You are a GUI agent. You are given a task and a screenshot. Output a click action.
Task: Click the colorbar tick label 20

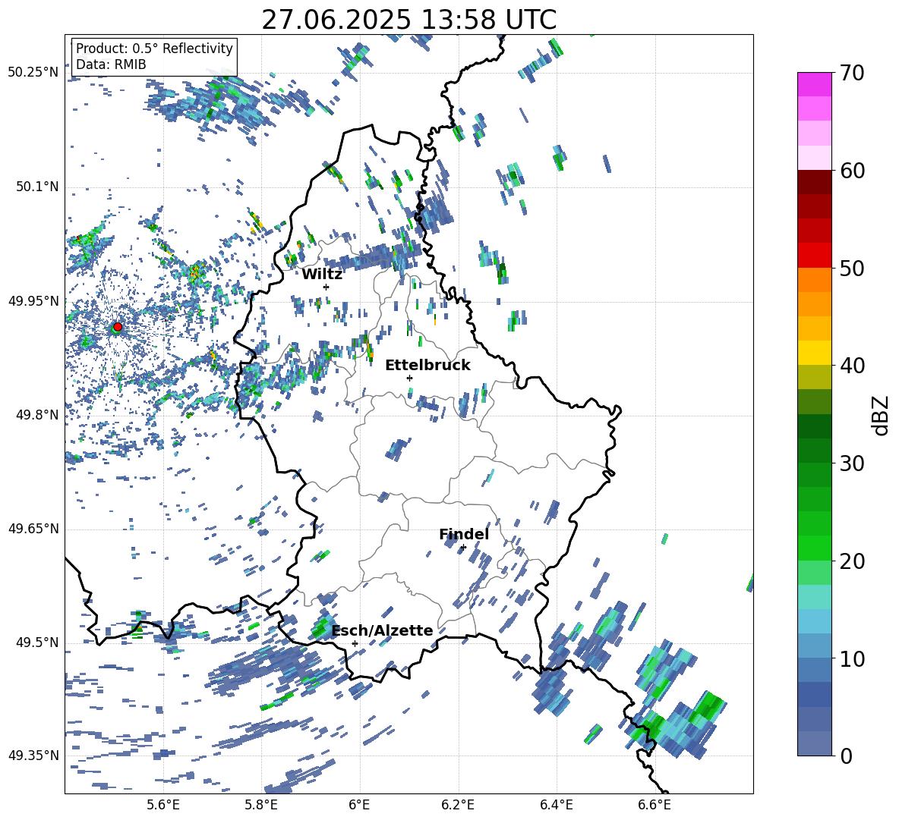point(852,561)
